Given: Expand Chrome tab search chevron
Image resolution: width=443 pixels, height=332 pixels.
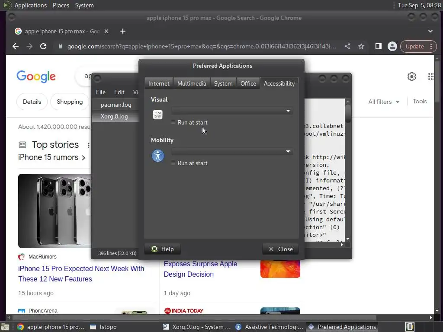Looking at the screenshot, I should (x=430, y=31).
